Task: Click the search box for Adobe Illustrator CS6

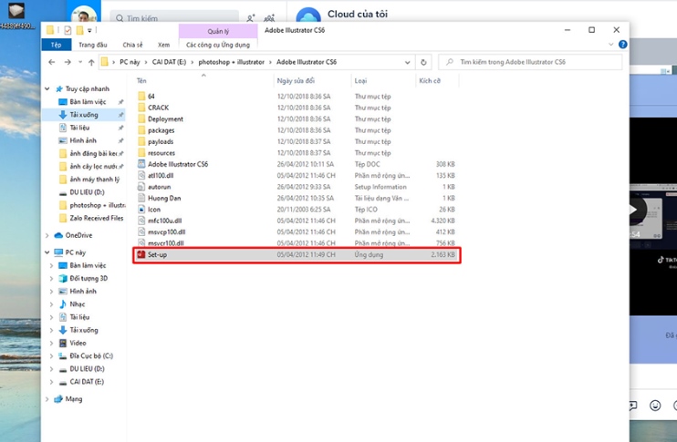Action: point(534,62)
